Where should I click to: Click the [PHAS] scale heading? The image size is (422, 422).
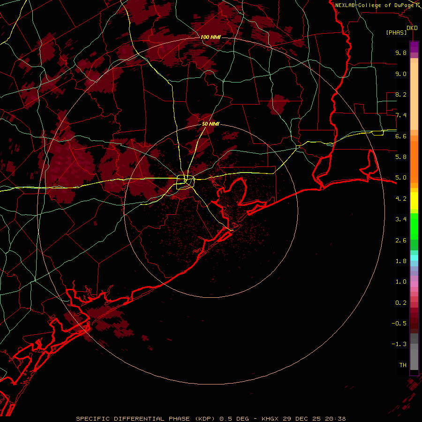[x=396, y=32]
